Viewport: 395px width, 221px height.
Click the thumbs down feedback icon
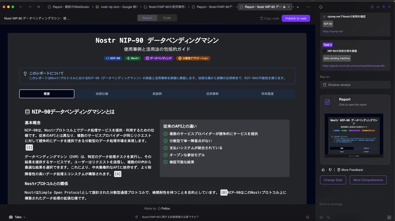pos(330,170)
